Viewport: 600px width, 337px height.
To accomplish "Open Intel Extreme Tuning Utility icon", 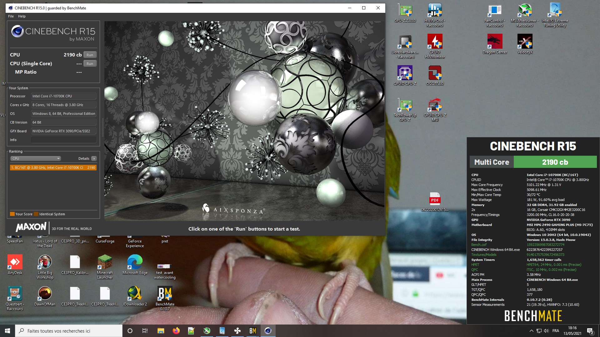I will [555, 15].
